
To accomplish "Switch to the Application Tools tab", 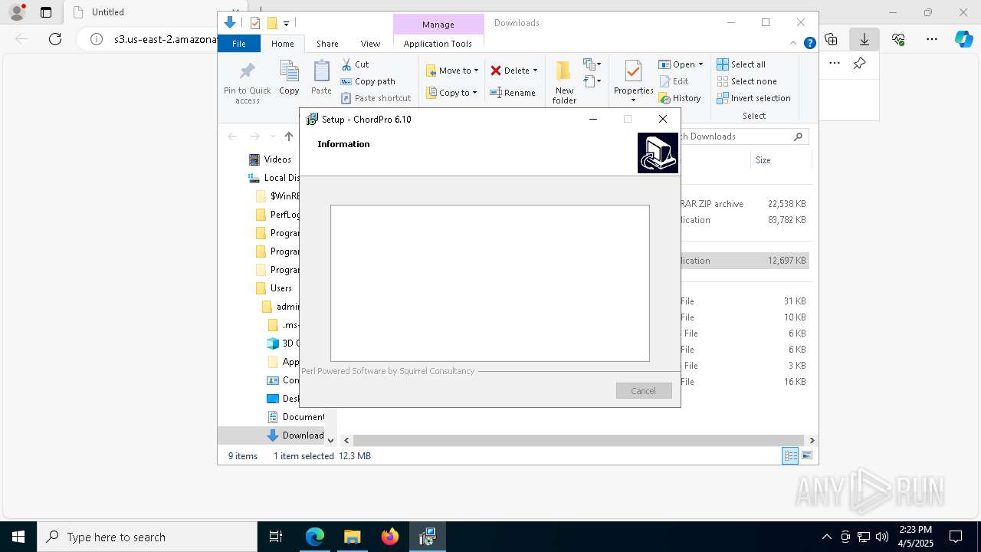I will click(x=438, y=44).
